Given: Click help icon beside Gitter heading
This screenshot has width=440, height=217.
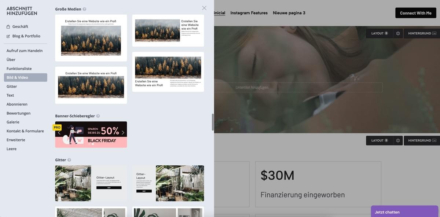Looking at the screenshot, I should (x=69, y=160).
